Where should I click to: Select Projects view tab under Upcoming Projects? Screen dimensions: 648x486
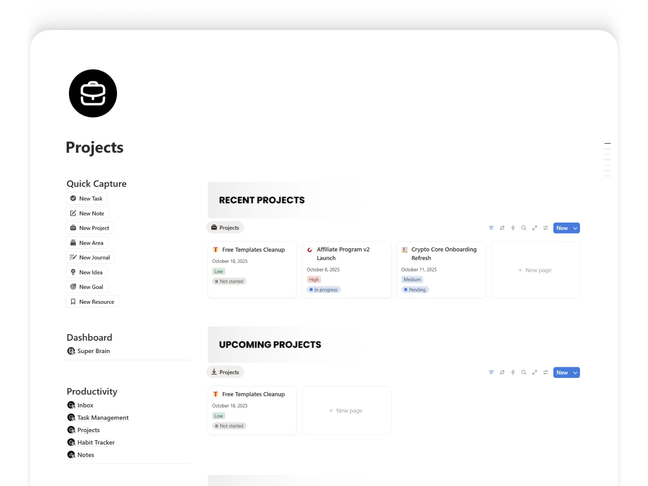(225, 372)
